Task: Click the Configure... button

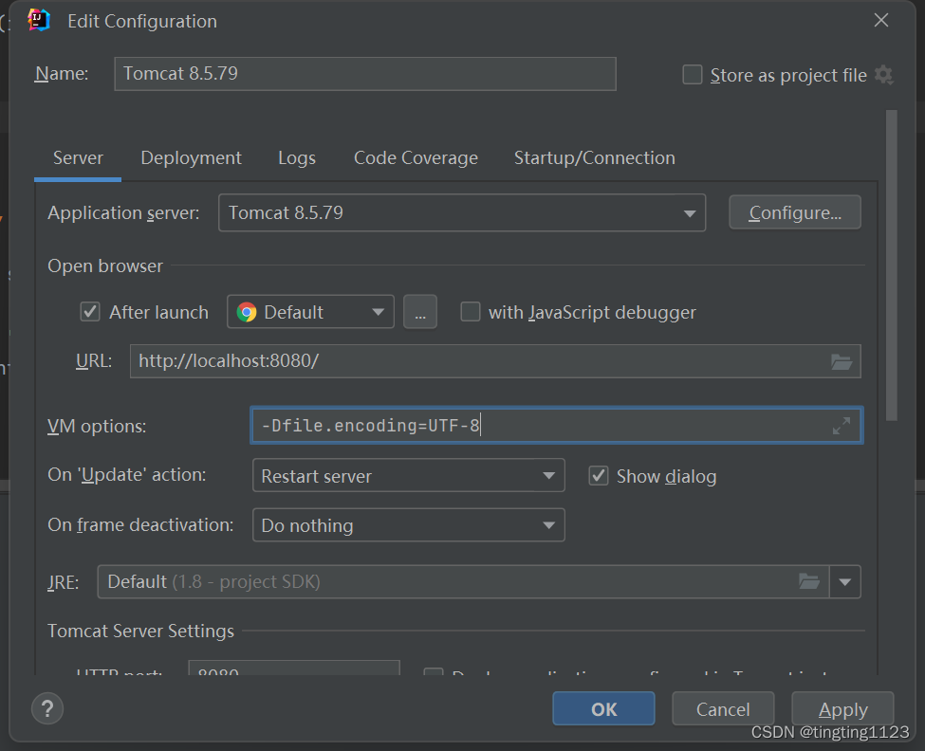Action: pyautogui.click(x=795, y=212)
